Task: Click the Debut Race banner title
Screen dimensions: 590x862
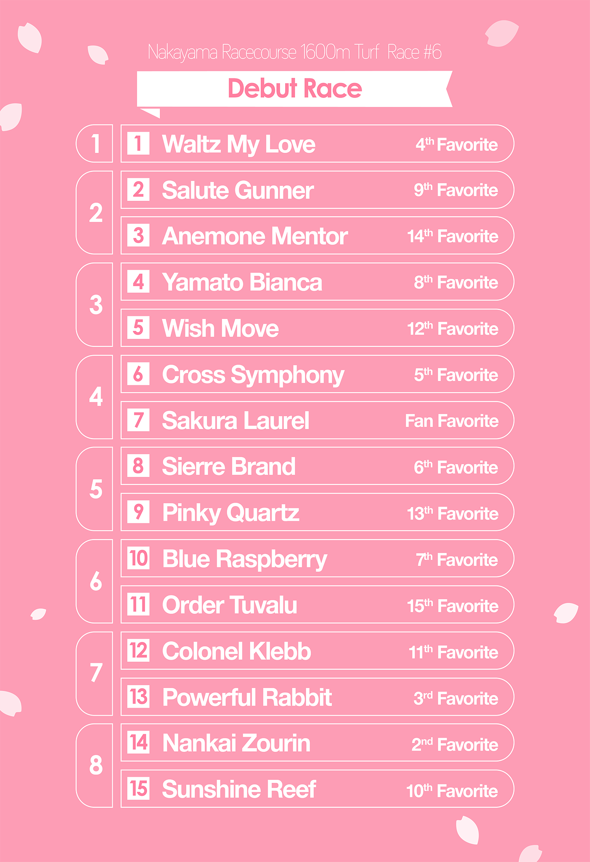Action: tap(294, 88)
